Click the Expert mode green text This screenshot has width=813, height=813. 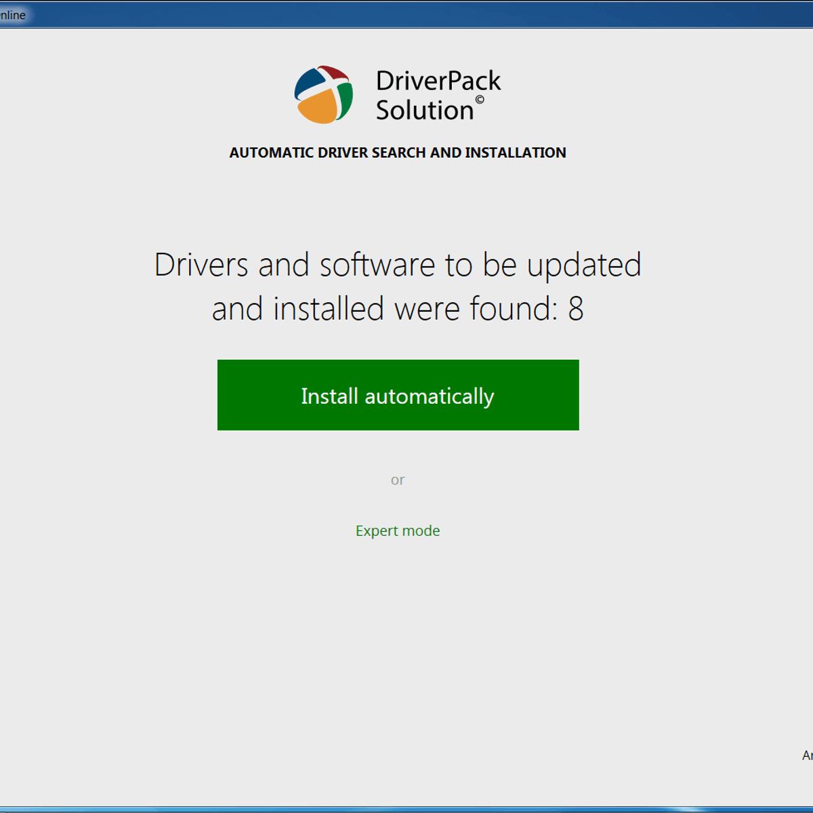tap(398, 530)
